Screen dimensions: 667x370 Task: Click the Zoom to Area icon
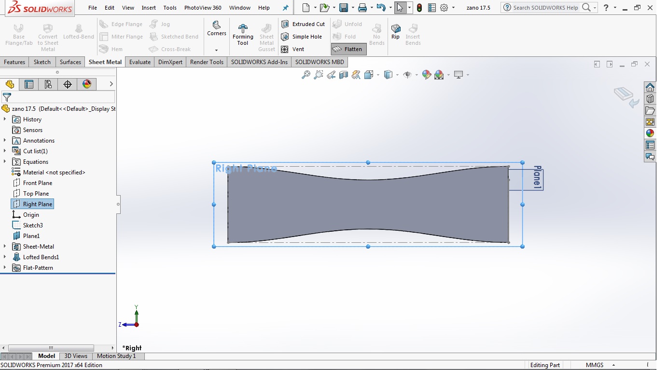pyautogui.click(x=318, y=75)
